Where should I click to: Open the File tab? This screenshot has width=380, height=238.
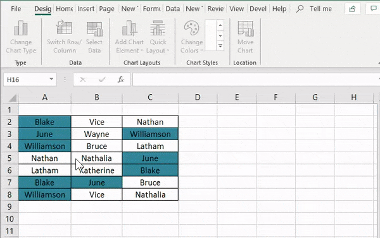(16, 9)
